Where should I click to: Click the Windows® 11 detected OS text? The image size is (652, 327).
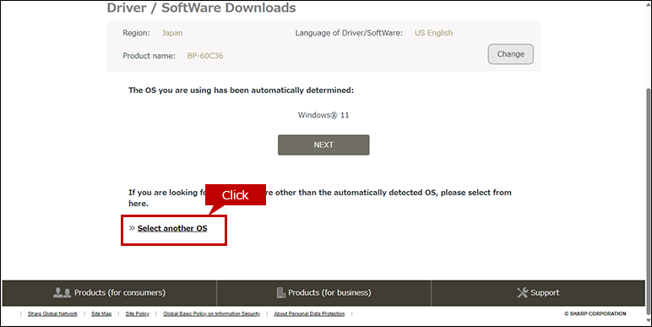tap(323, 115)
